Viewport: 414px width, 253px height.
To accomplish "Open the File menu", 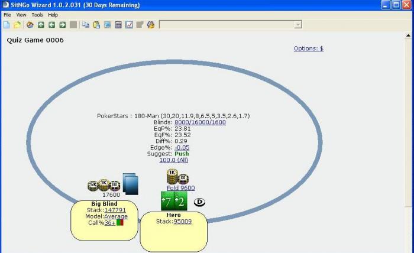I will [7, 15].
